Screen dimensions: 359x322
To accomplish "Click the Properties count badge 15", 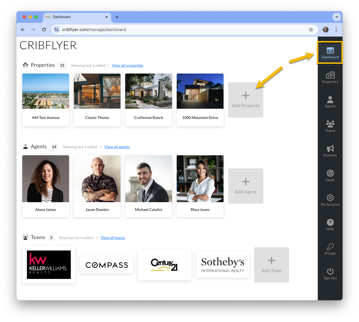I will pos(62,66).
